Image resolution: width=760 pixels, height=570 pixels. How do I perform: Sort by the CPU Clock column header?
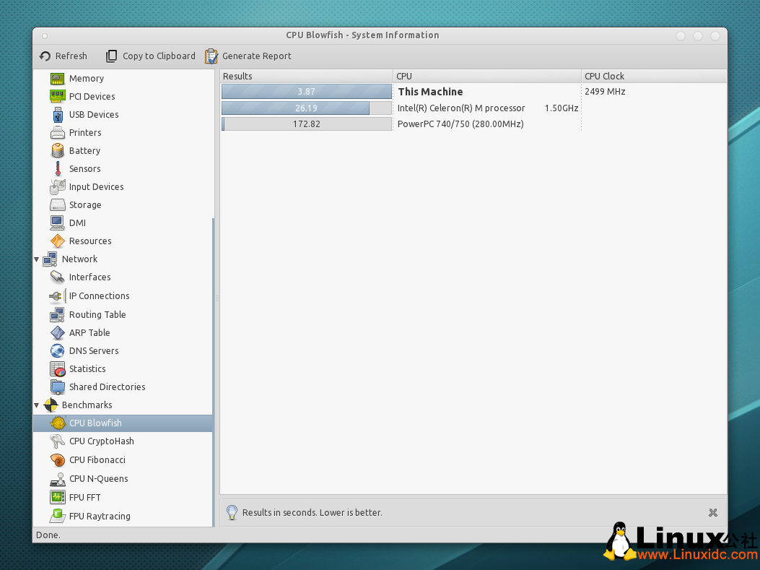[x=653, y=76]
